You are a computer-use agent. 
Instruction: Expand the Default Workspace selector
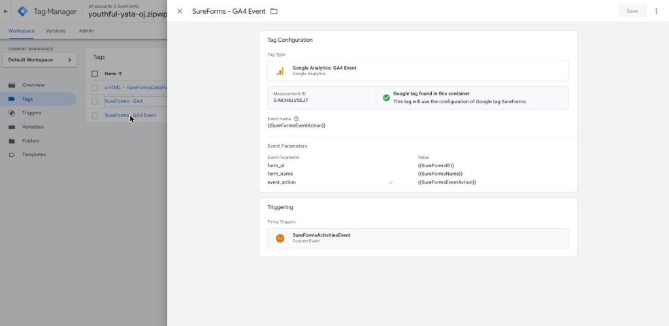click(x=40, y=59)
